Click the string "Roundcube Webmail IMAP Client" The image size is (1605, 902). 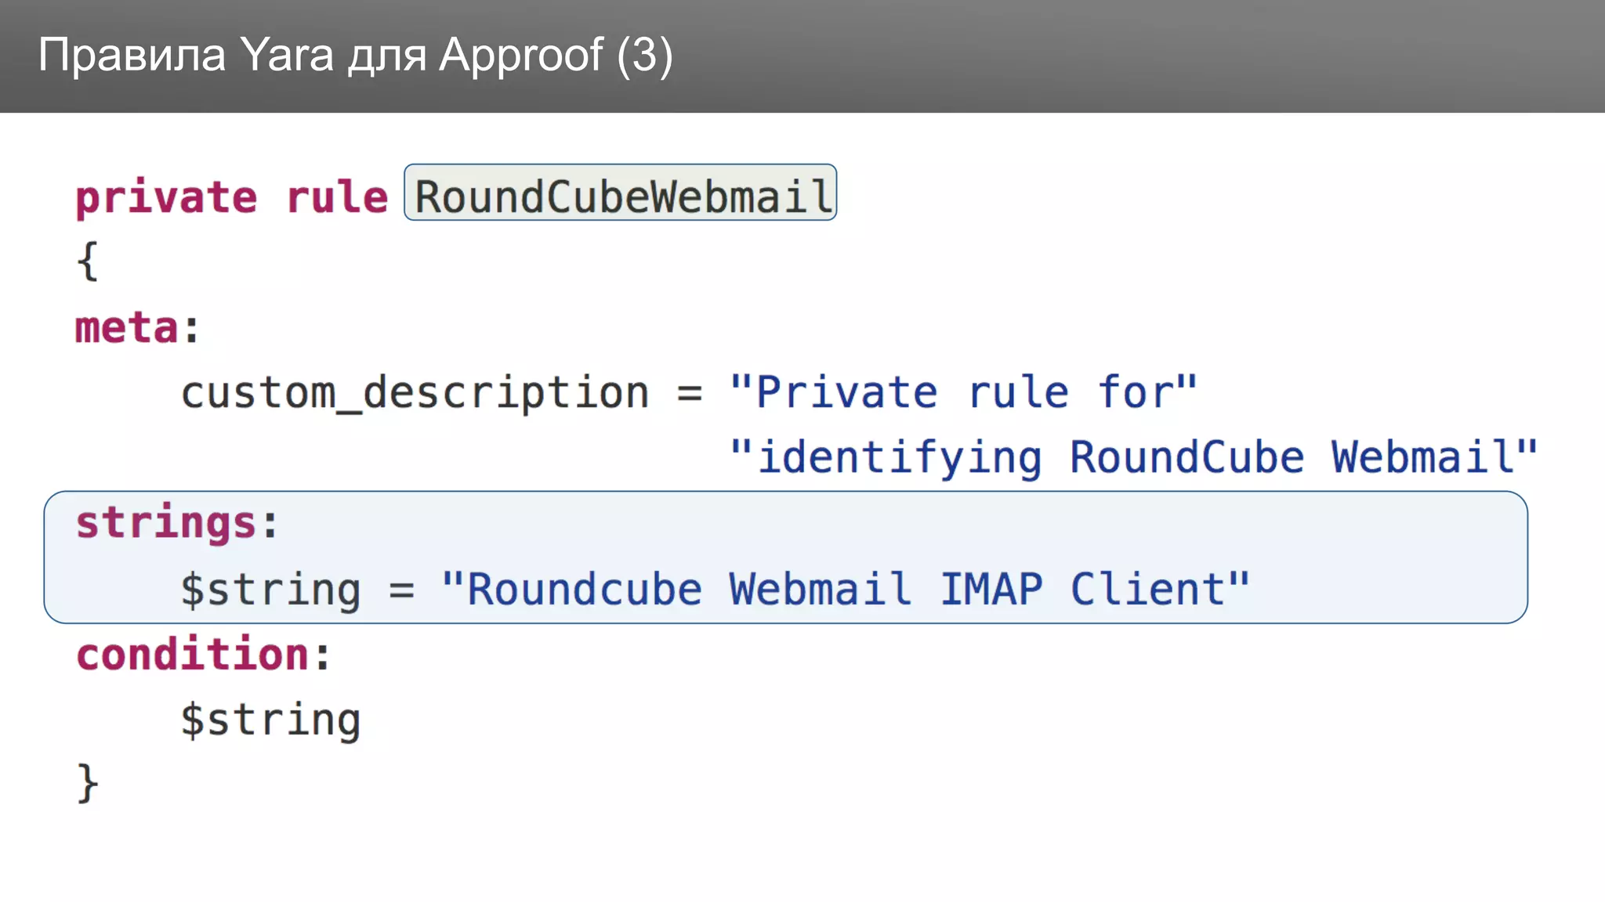pyautogui.click(x=845, y=589)
